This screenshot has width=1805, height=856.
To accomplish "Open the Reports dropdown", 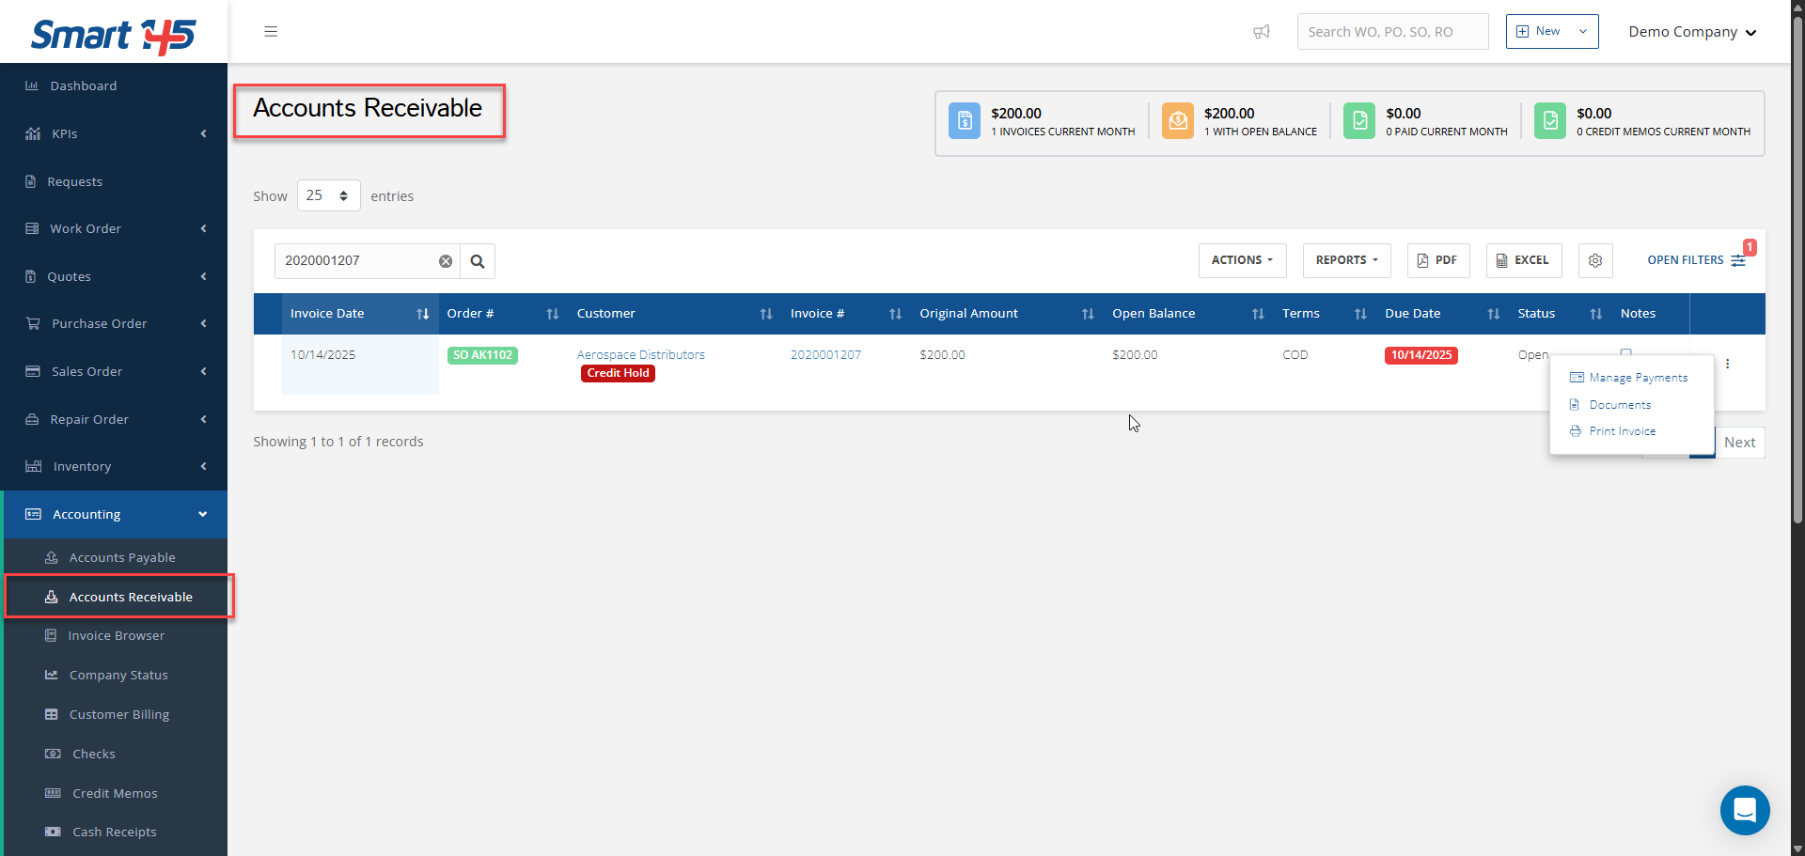I will tap(1346, 260).
